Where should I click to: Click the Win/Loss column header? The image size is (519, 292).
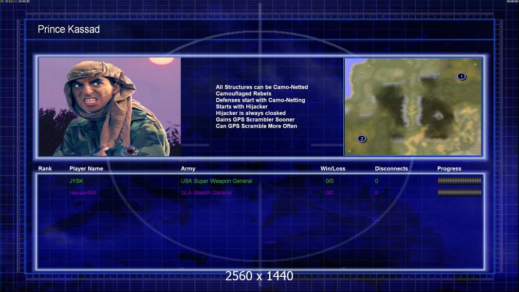point(333,169)
